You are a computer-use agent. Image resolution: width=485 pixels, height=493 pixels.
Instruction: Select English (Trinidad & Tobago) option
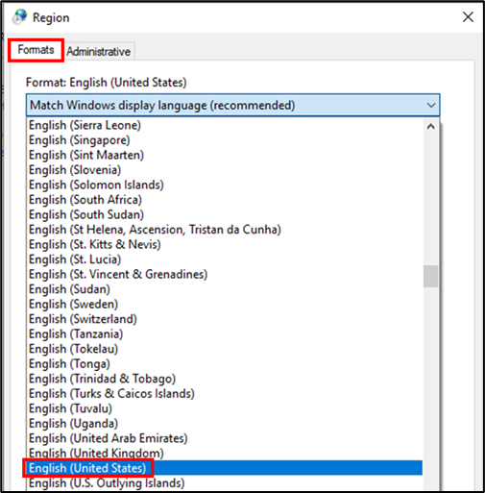(x=225, y=379)
